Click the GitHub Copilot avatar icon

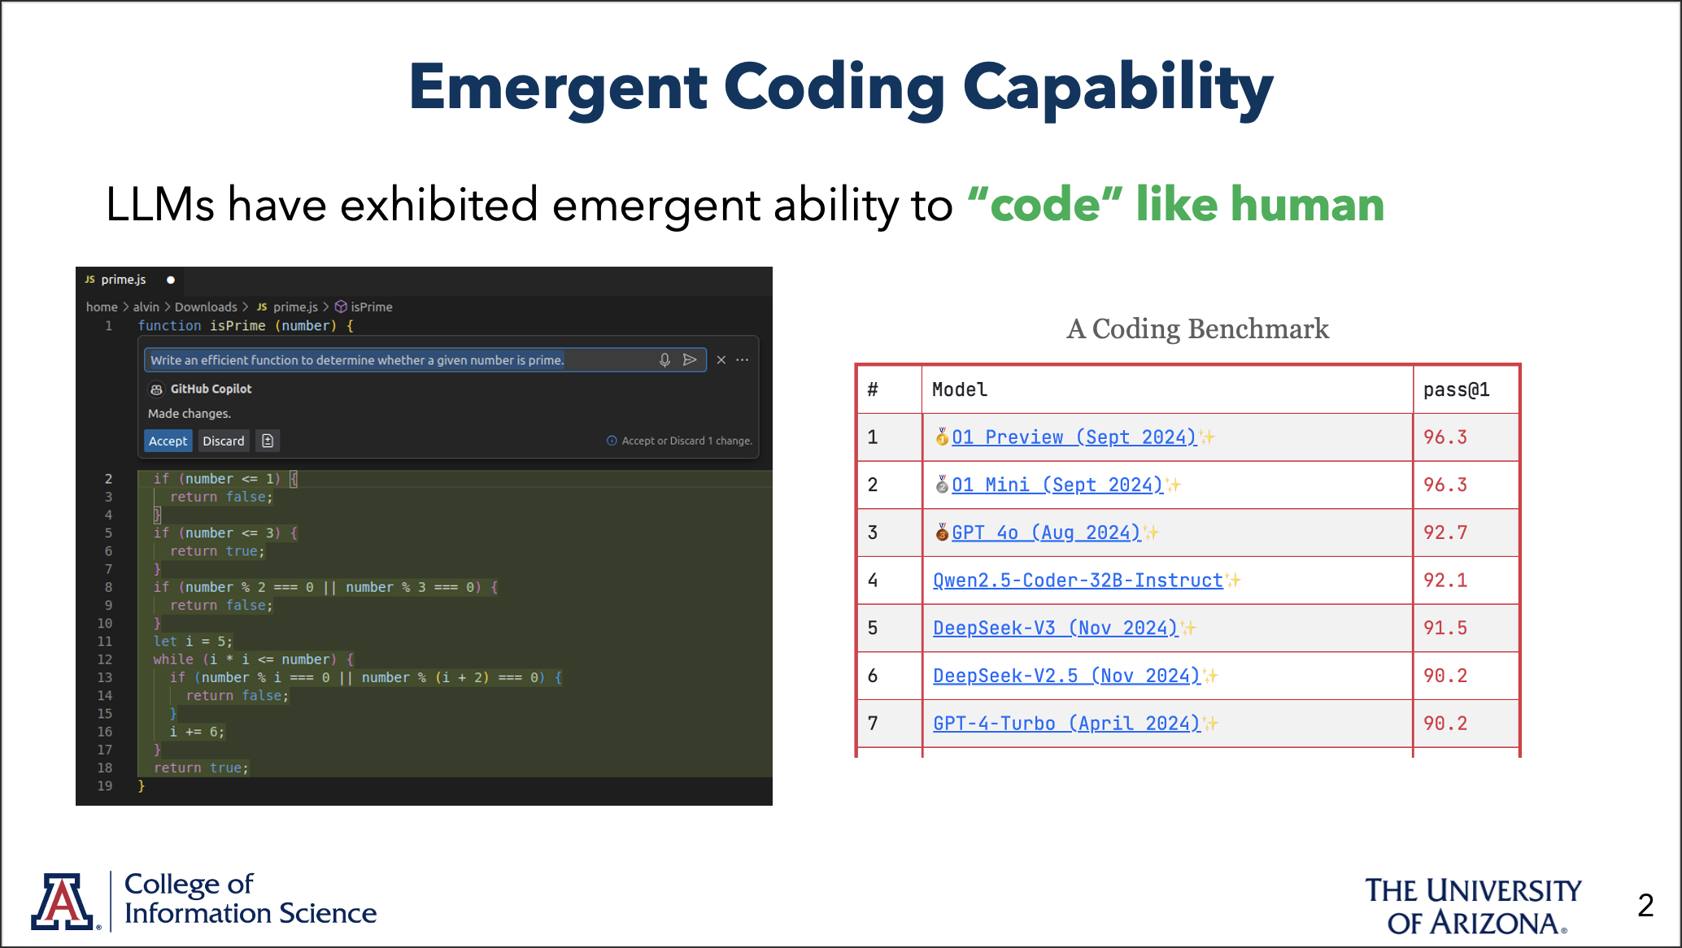coord(157,389)
